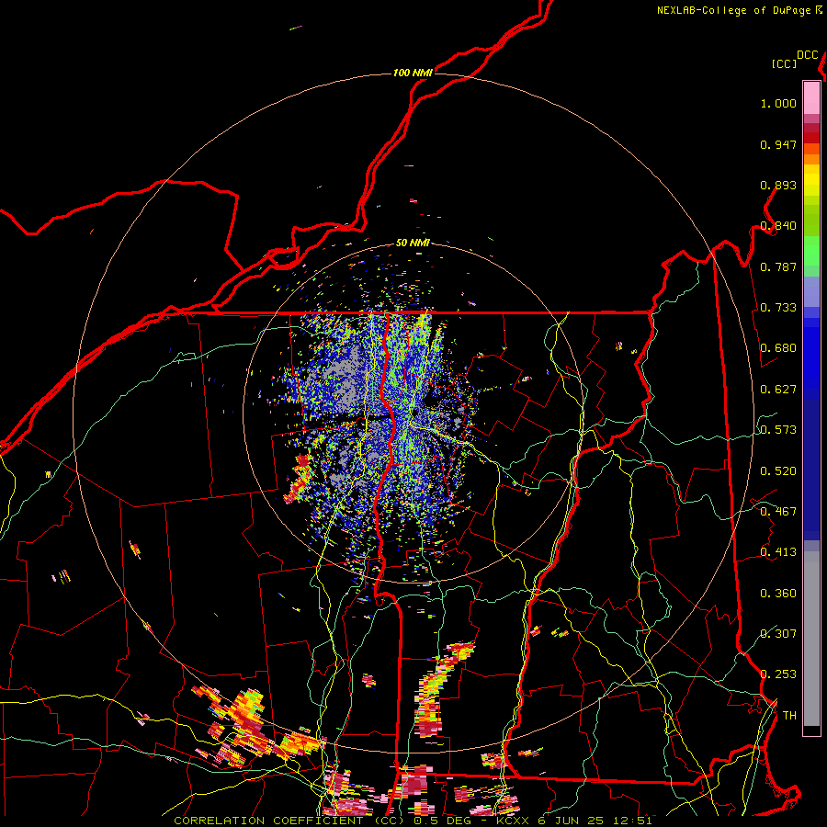Click the 0.467 scale label

tap(778, 512)
